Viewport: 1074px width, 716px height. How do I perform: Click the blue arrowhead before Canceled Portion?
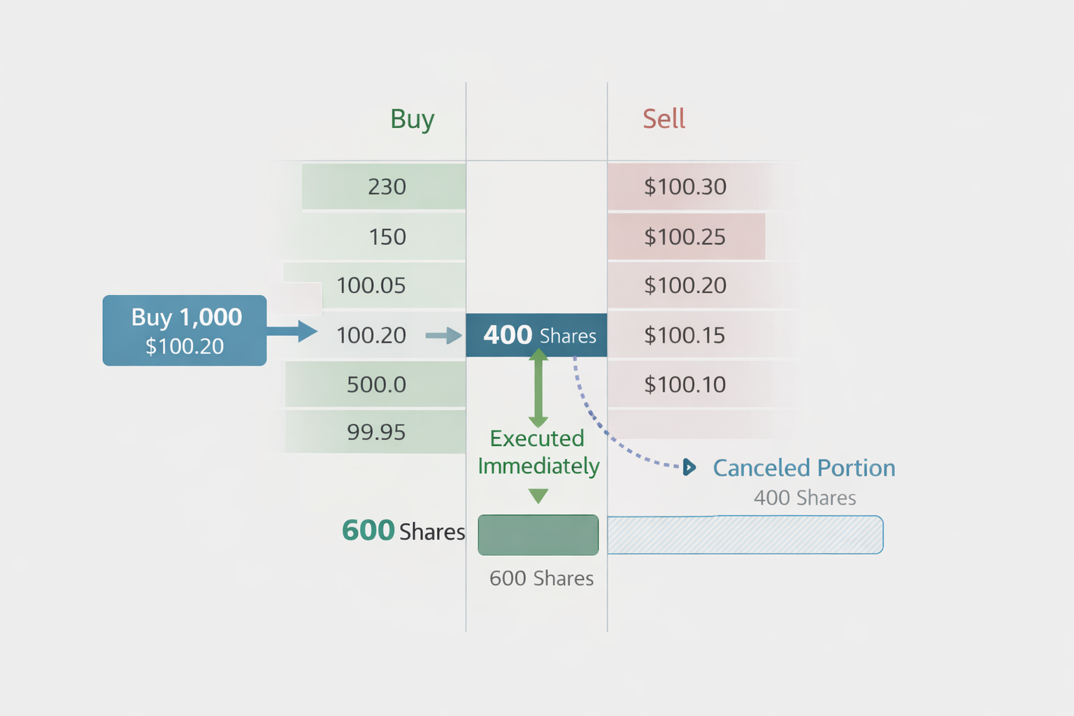[x=689, y=467]
